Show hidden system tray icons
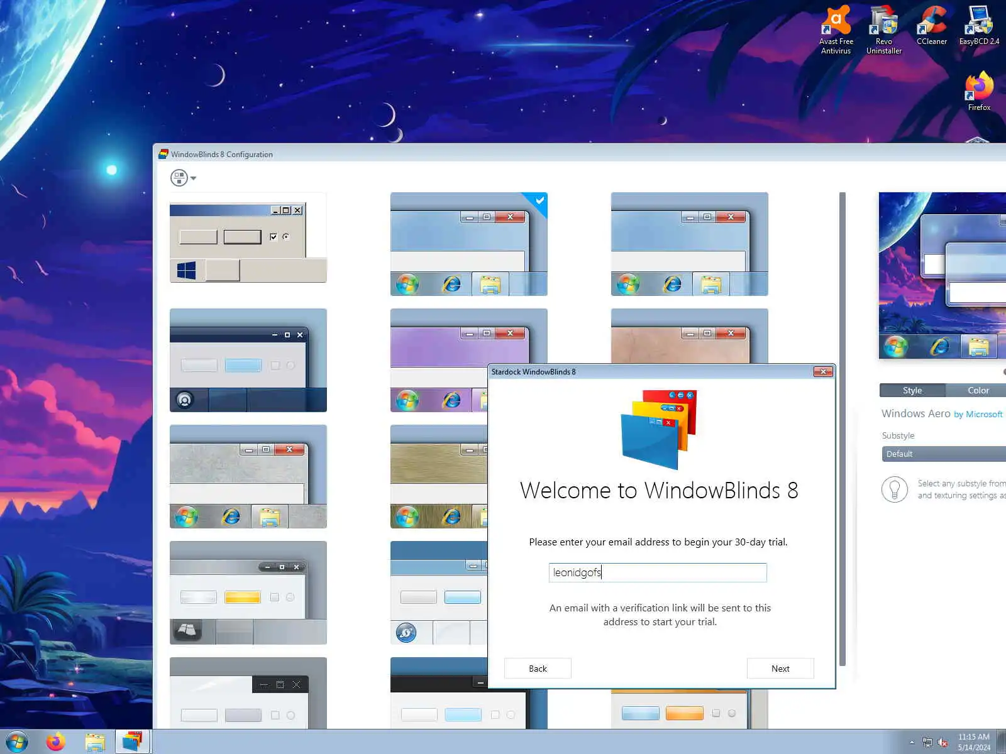 [912, 743]
